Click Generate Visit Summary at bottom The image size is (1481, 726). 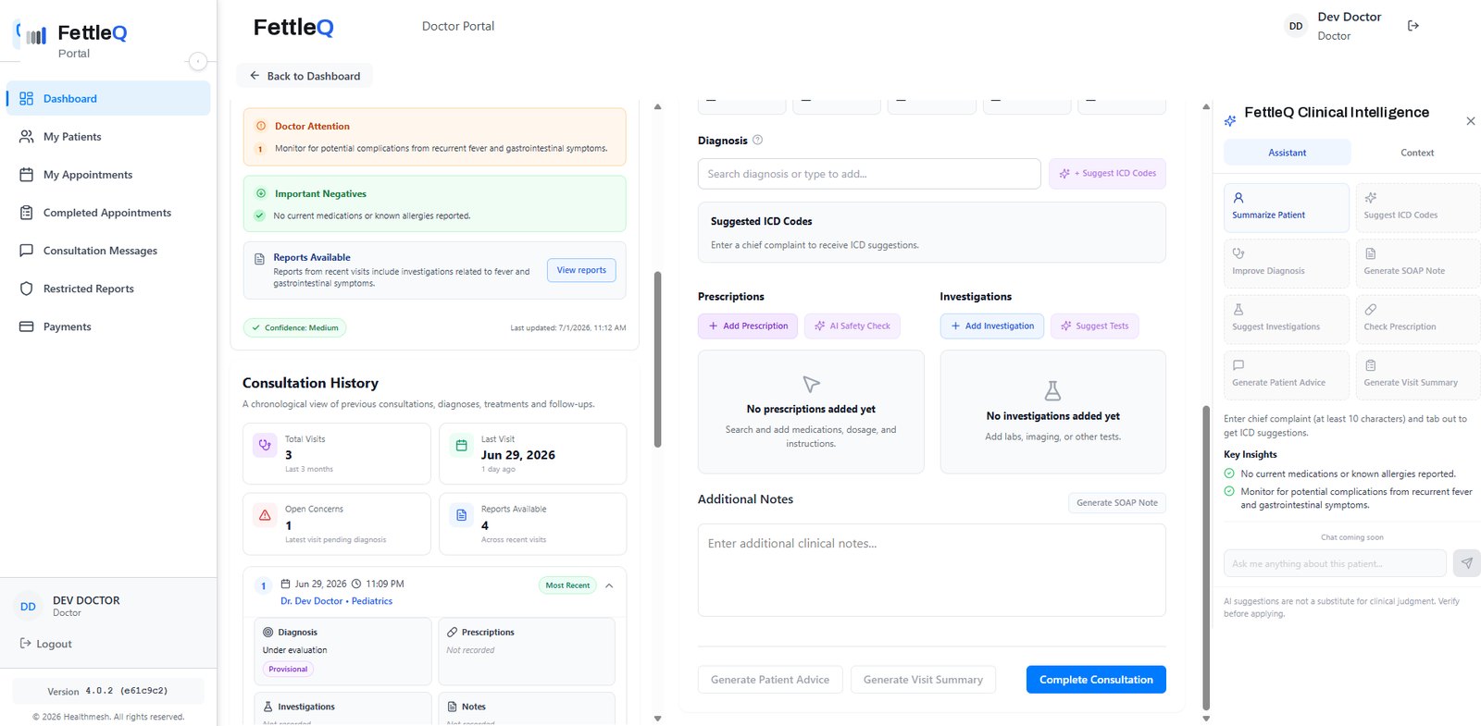pos(923,680)
